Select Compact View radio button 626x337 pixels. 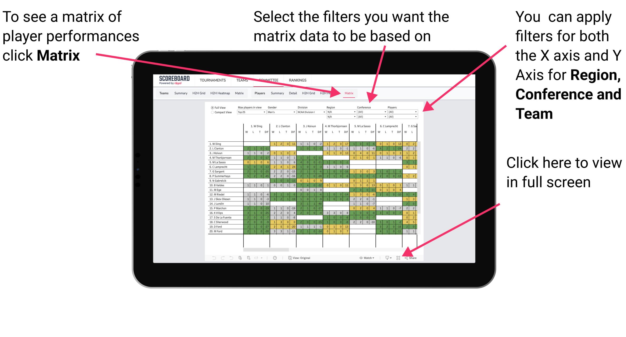click(212, 112)
